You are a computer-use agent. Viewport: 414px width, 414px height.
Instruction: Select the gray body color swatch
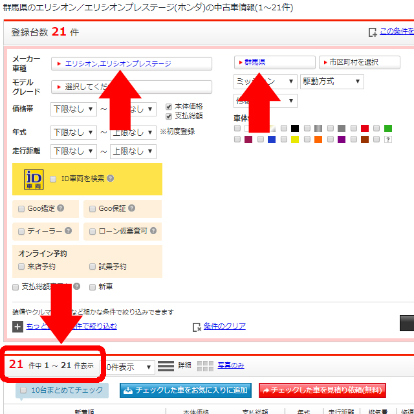[342, 129]
